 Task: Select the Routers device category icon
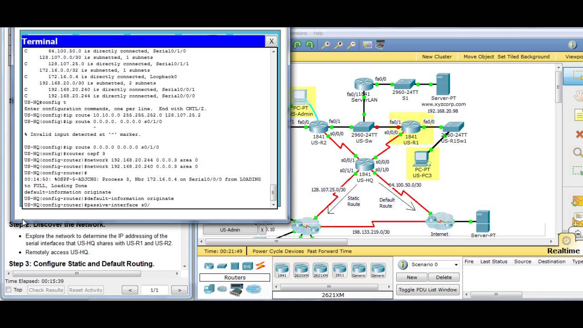(x=209, y=266)
